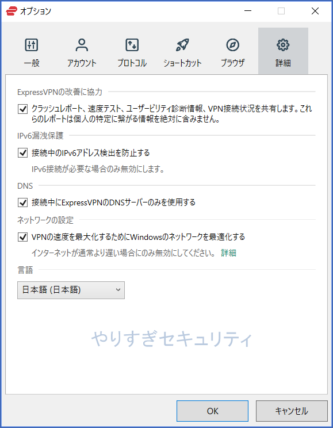Image resolution: width=333 pixels, height=428 pixels.
Task: Click the キャンセル button
Action: coord(292,411)
